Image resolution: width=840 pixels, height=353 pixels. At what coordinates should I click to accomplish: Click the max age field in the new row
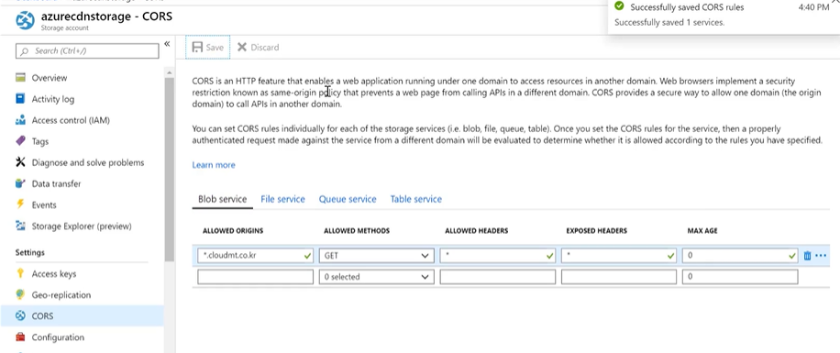[740, 277]
